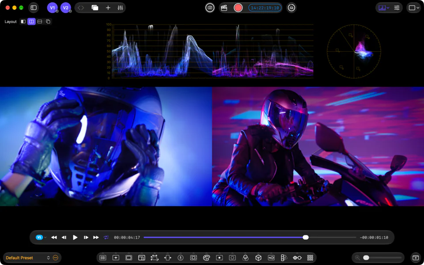Toggle the zebra stripes tool

pyautogui.click(x=193, y=257)
